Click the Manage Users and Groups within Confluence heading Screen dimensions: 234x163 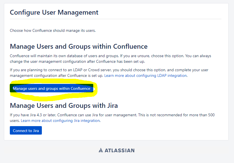click(x=79, y=46)
